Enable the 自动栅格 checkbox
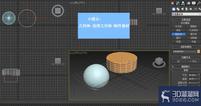Viewport: 201px width, 106px height. point(178,23)
